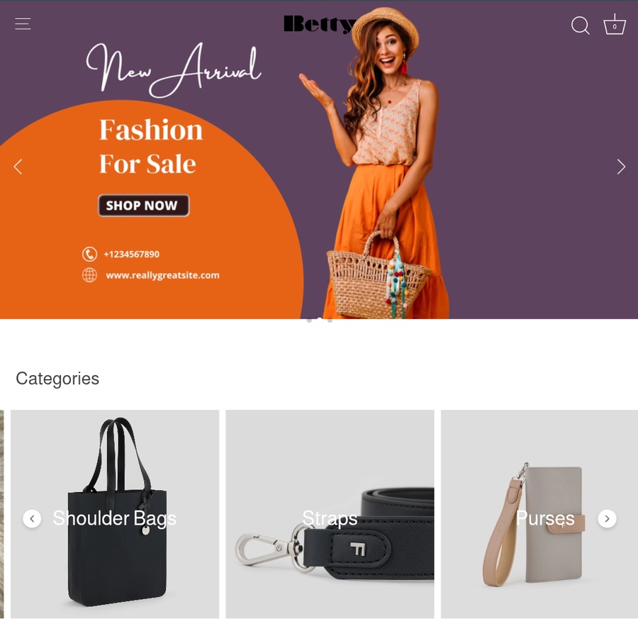Open the hamburger navigation menu
Image resolution: width=638 pixels, height=619 pixels.
tap(23, 24)
